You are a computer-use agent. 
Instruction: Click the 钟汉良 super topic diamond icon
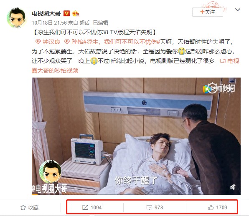38,42
